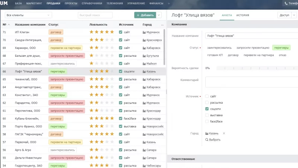Click the magnifier icon beside Выбрать
This screenshot has width=298, height=168.
(x=207, y=140)
